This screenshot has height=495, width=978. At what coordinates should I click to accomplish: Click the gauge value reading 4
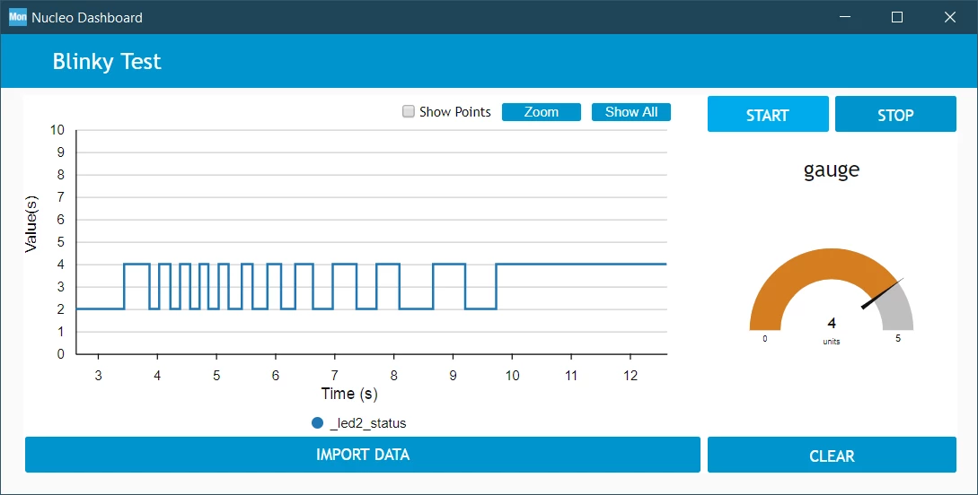832,323
